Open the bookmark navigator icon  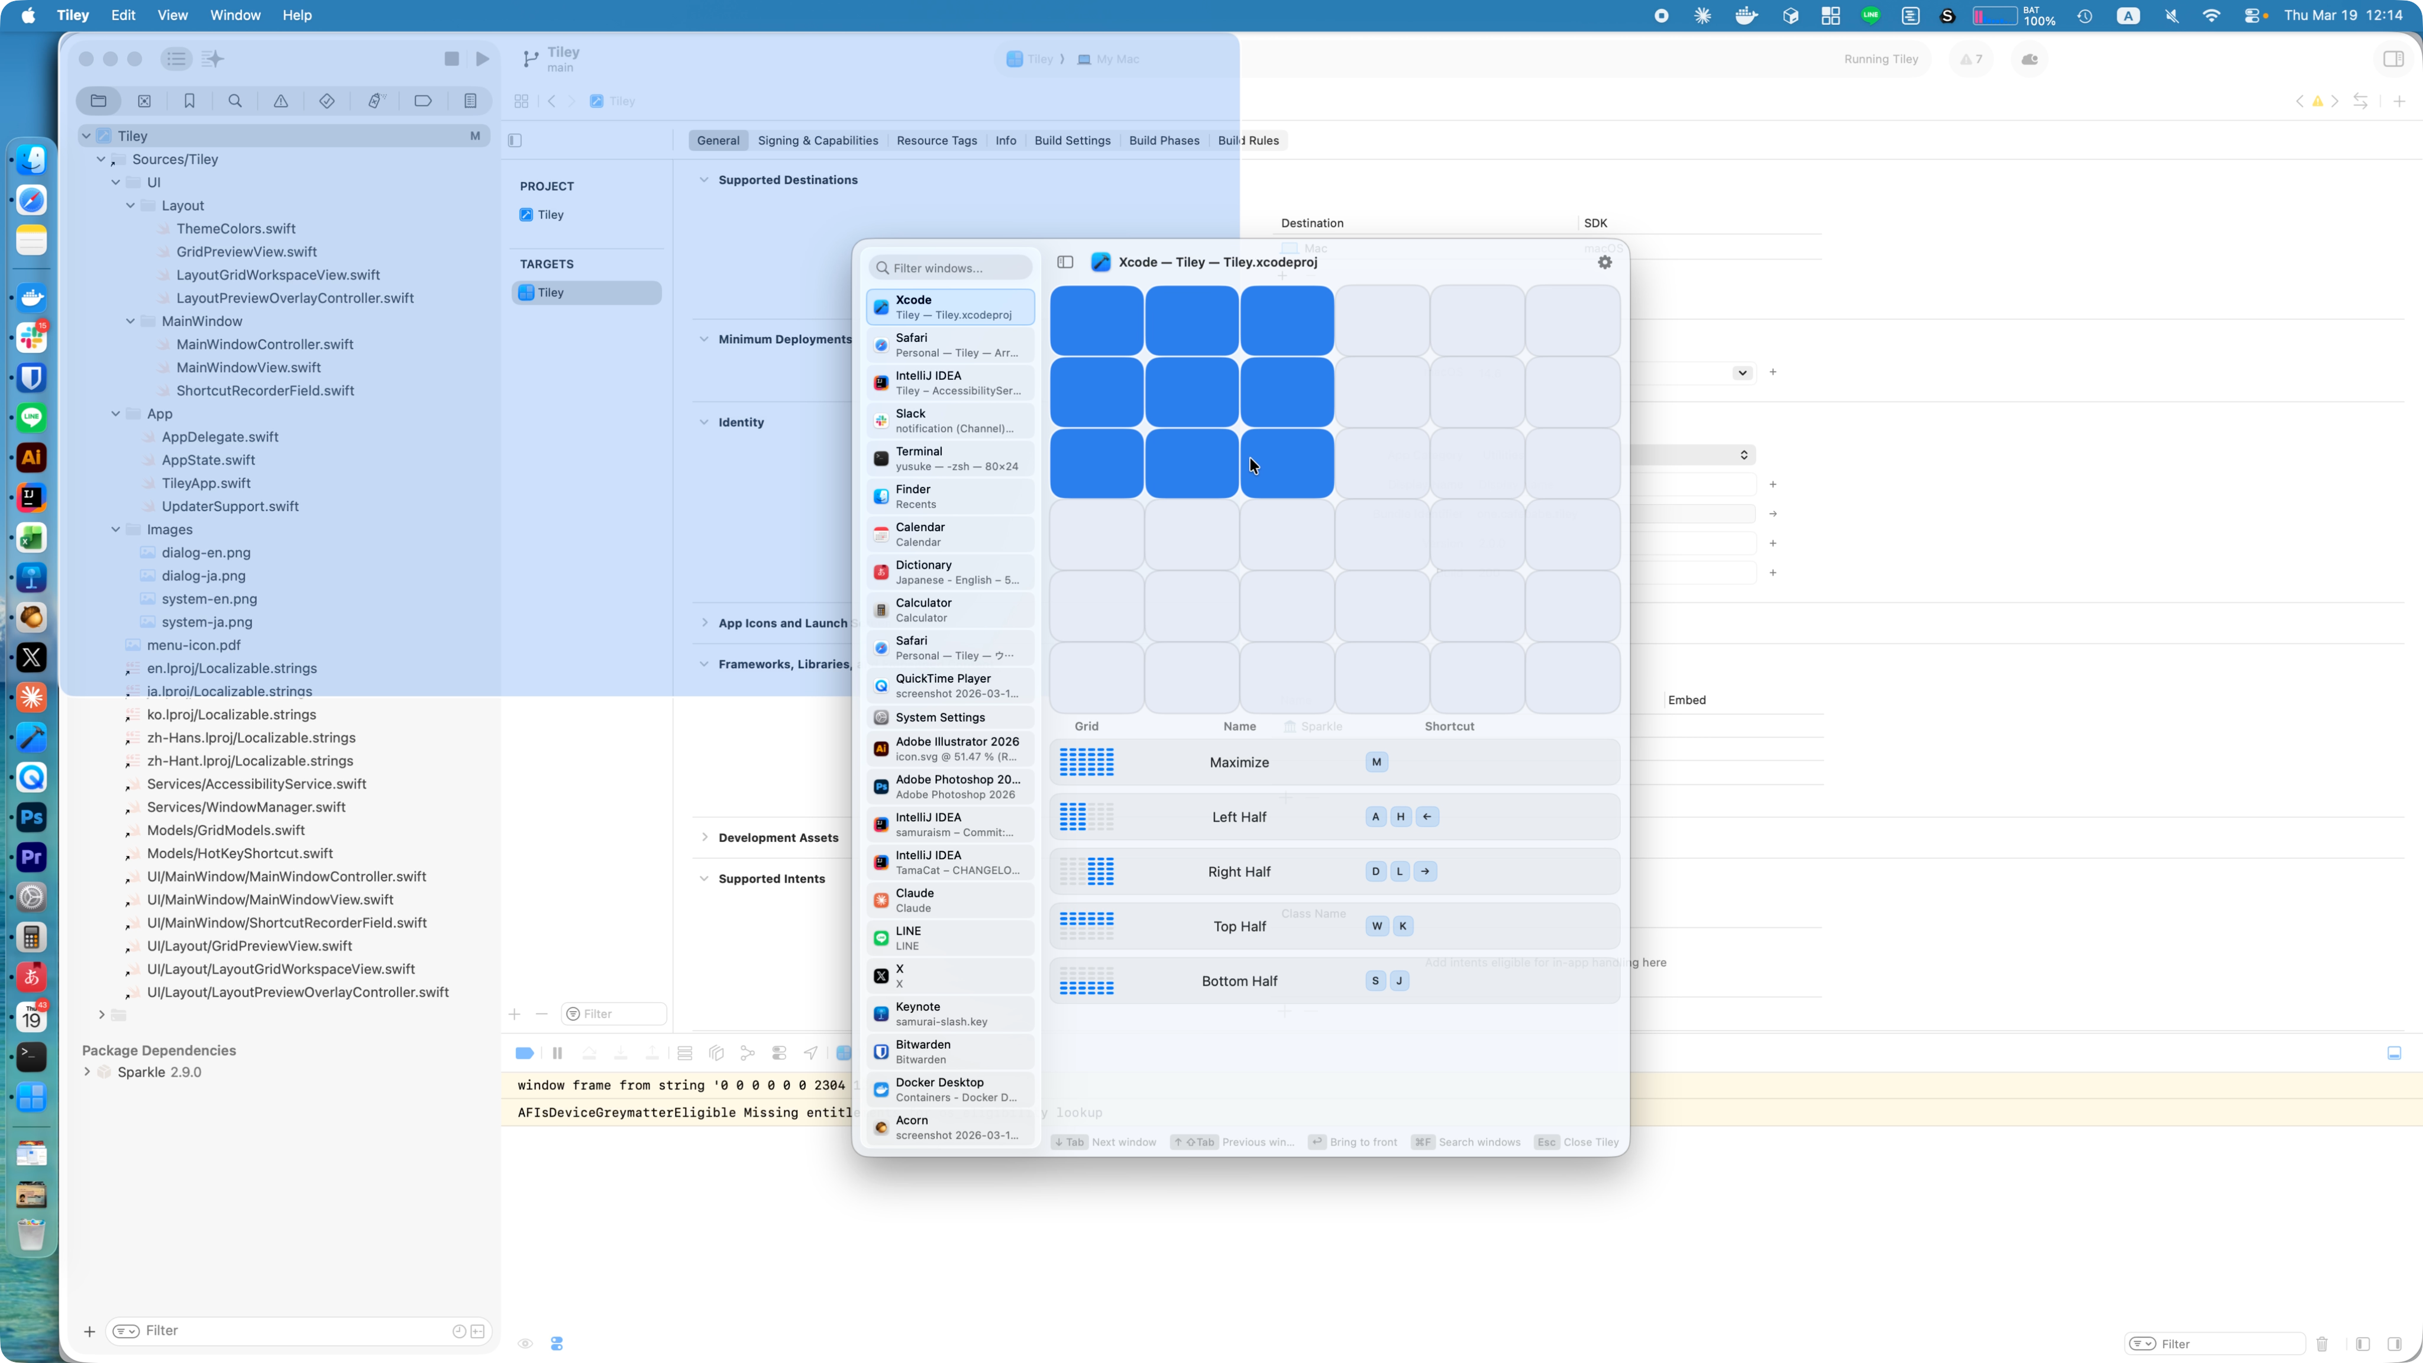point(189,101)
